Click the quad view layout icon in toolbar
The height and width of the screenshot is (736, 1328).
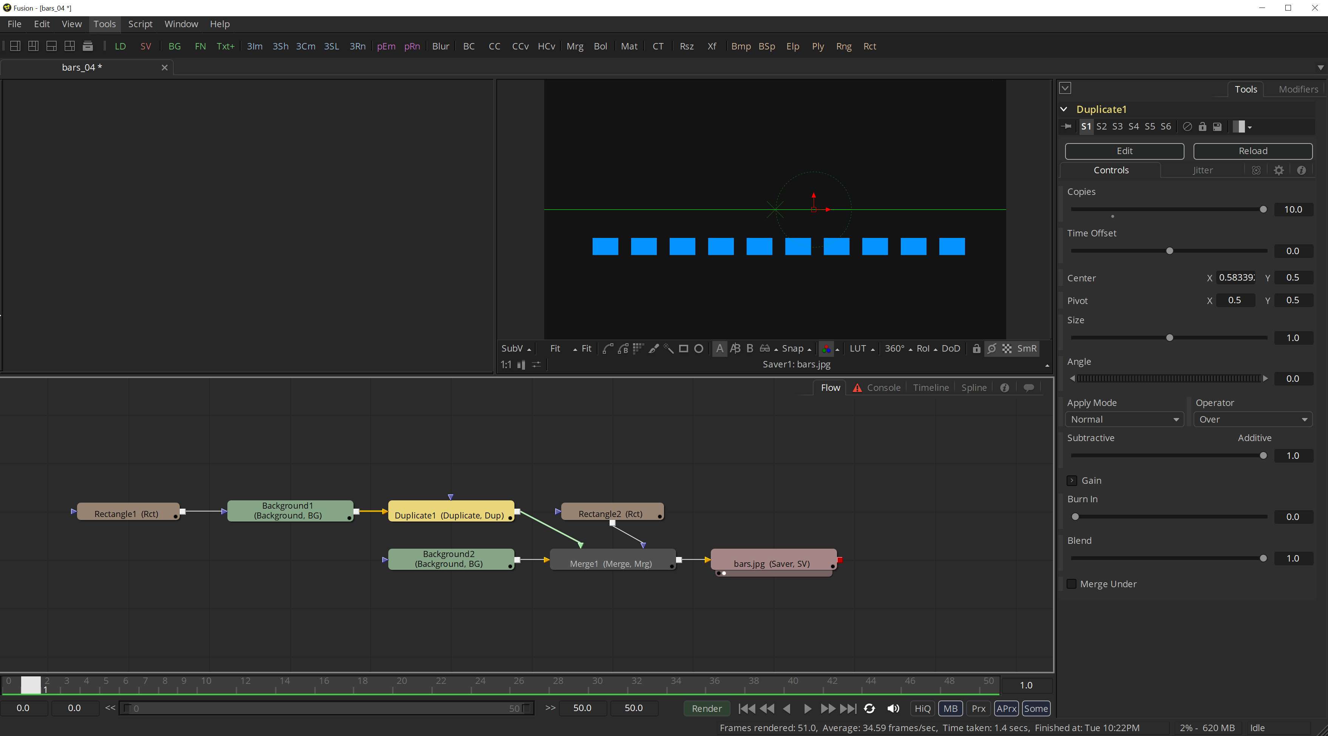click(x=69, y=46)
